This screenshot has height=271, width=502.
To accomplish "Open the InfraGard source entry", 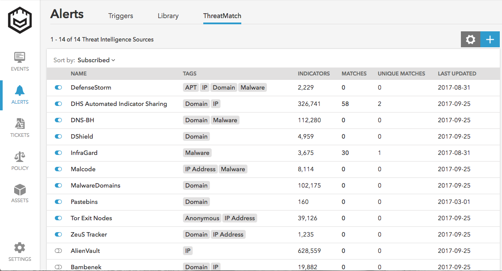I will [x=84, y=153].
